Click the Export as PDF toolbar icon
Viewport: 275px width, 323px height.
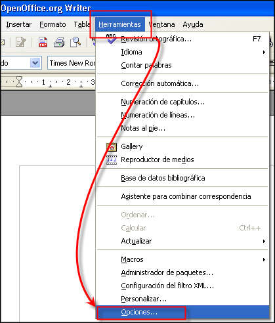pos(43,42)
